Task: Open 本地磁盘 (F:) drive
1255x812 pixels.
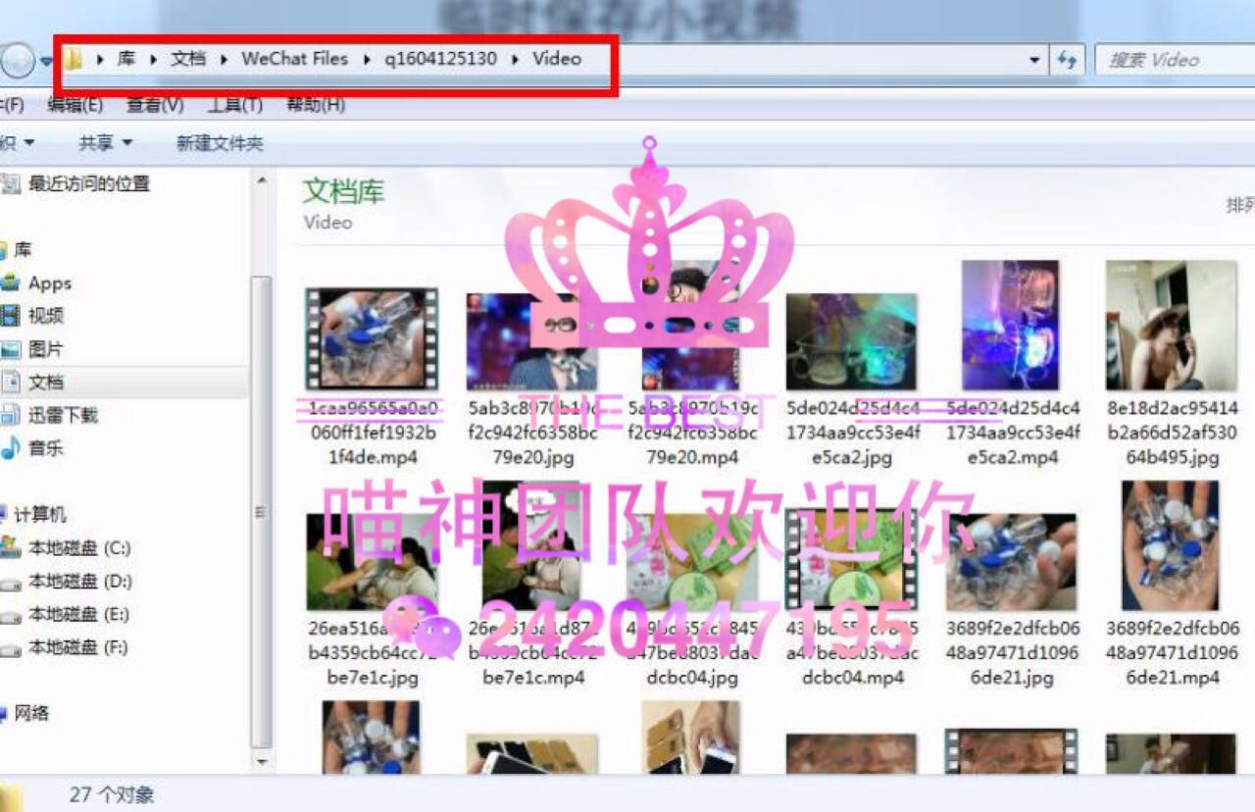Action: click(x=77, y=647)
